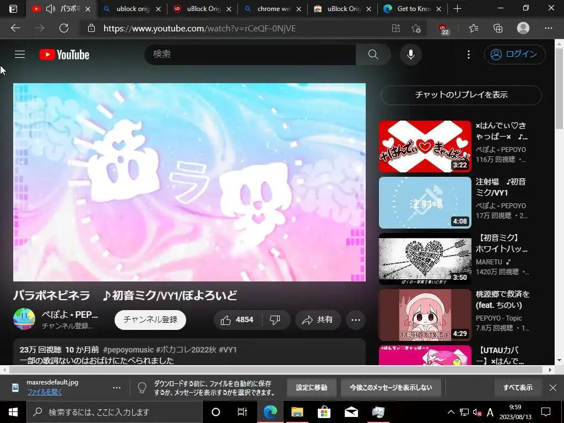Open the ぺぽよ channel avatar
Screen dimensions: 564x423
[x=24, y=319]
